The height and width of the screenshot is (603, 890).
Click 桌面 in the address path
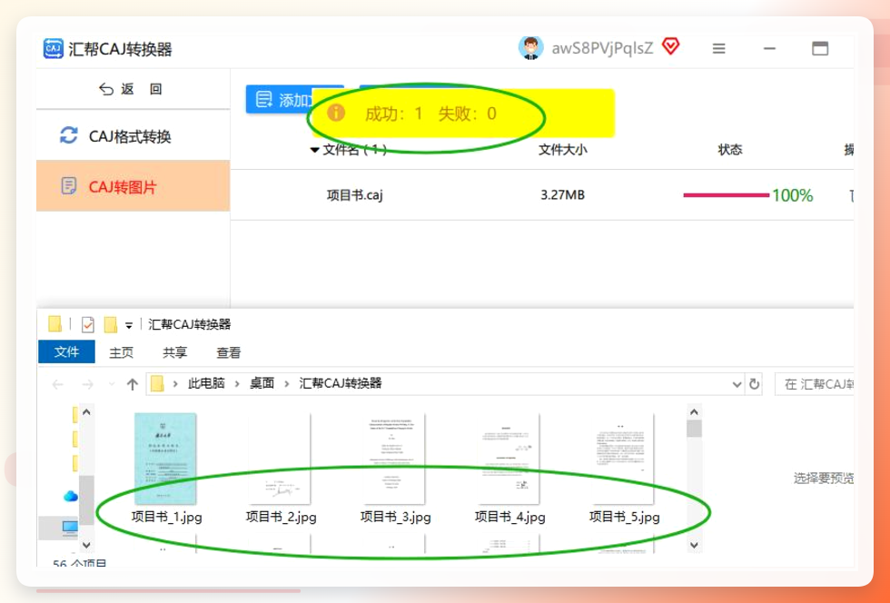click(x=262, y=384)
